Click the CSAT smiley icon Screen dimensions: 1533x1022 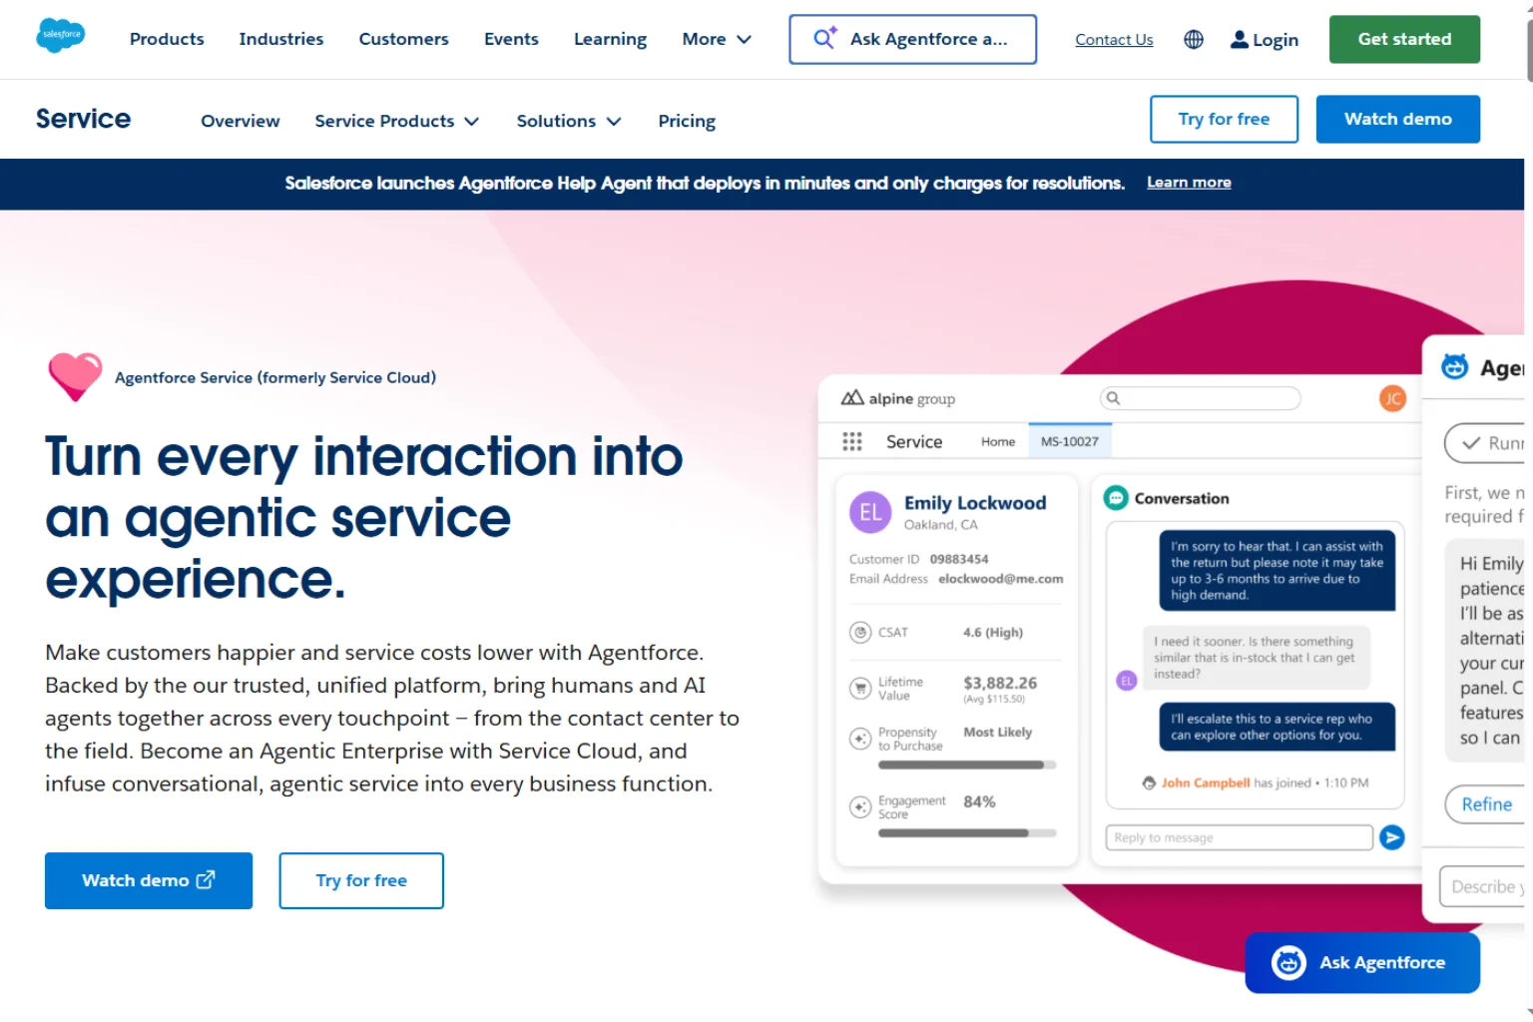pyautogui.click(x=859, y=632)
